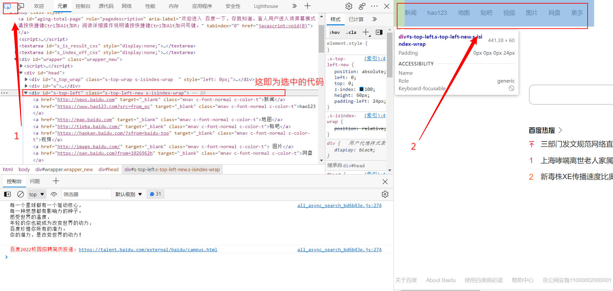This screenshot has width=613, height=291.
Task: Open the 问题 drawer tab
Action: [x=35, y=181]
